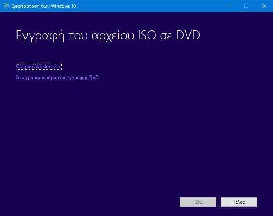Minimize the Windows 10 setup window
Viewport: 273px width, 216px height.
(229, 6)
